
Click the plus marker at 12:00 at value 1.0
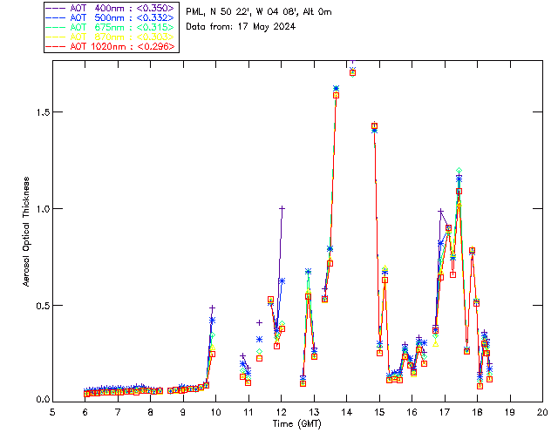coord(282,208)
